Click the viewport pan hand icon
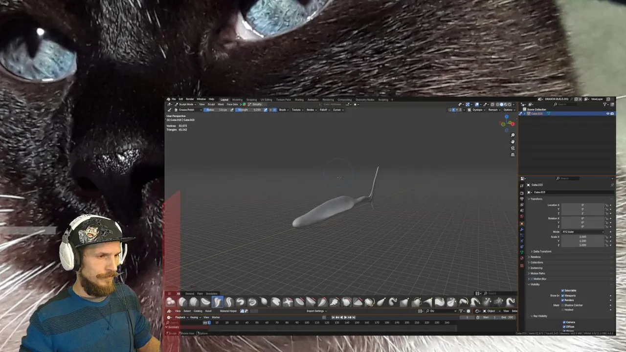Screen dimensions: 626x352 [513, 141]
